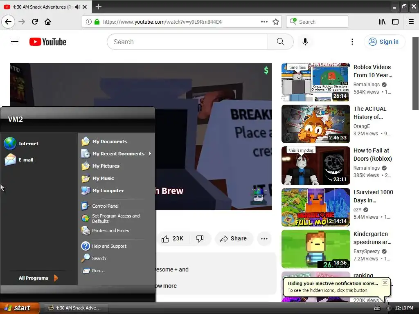
Task: Visit the OrangE channel name
Action: point(362,126)
